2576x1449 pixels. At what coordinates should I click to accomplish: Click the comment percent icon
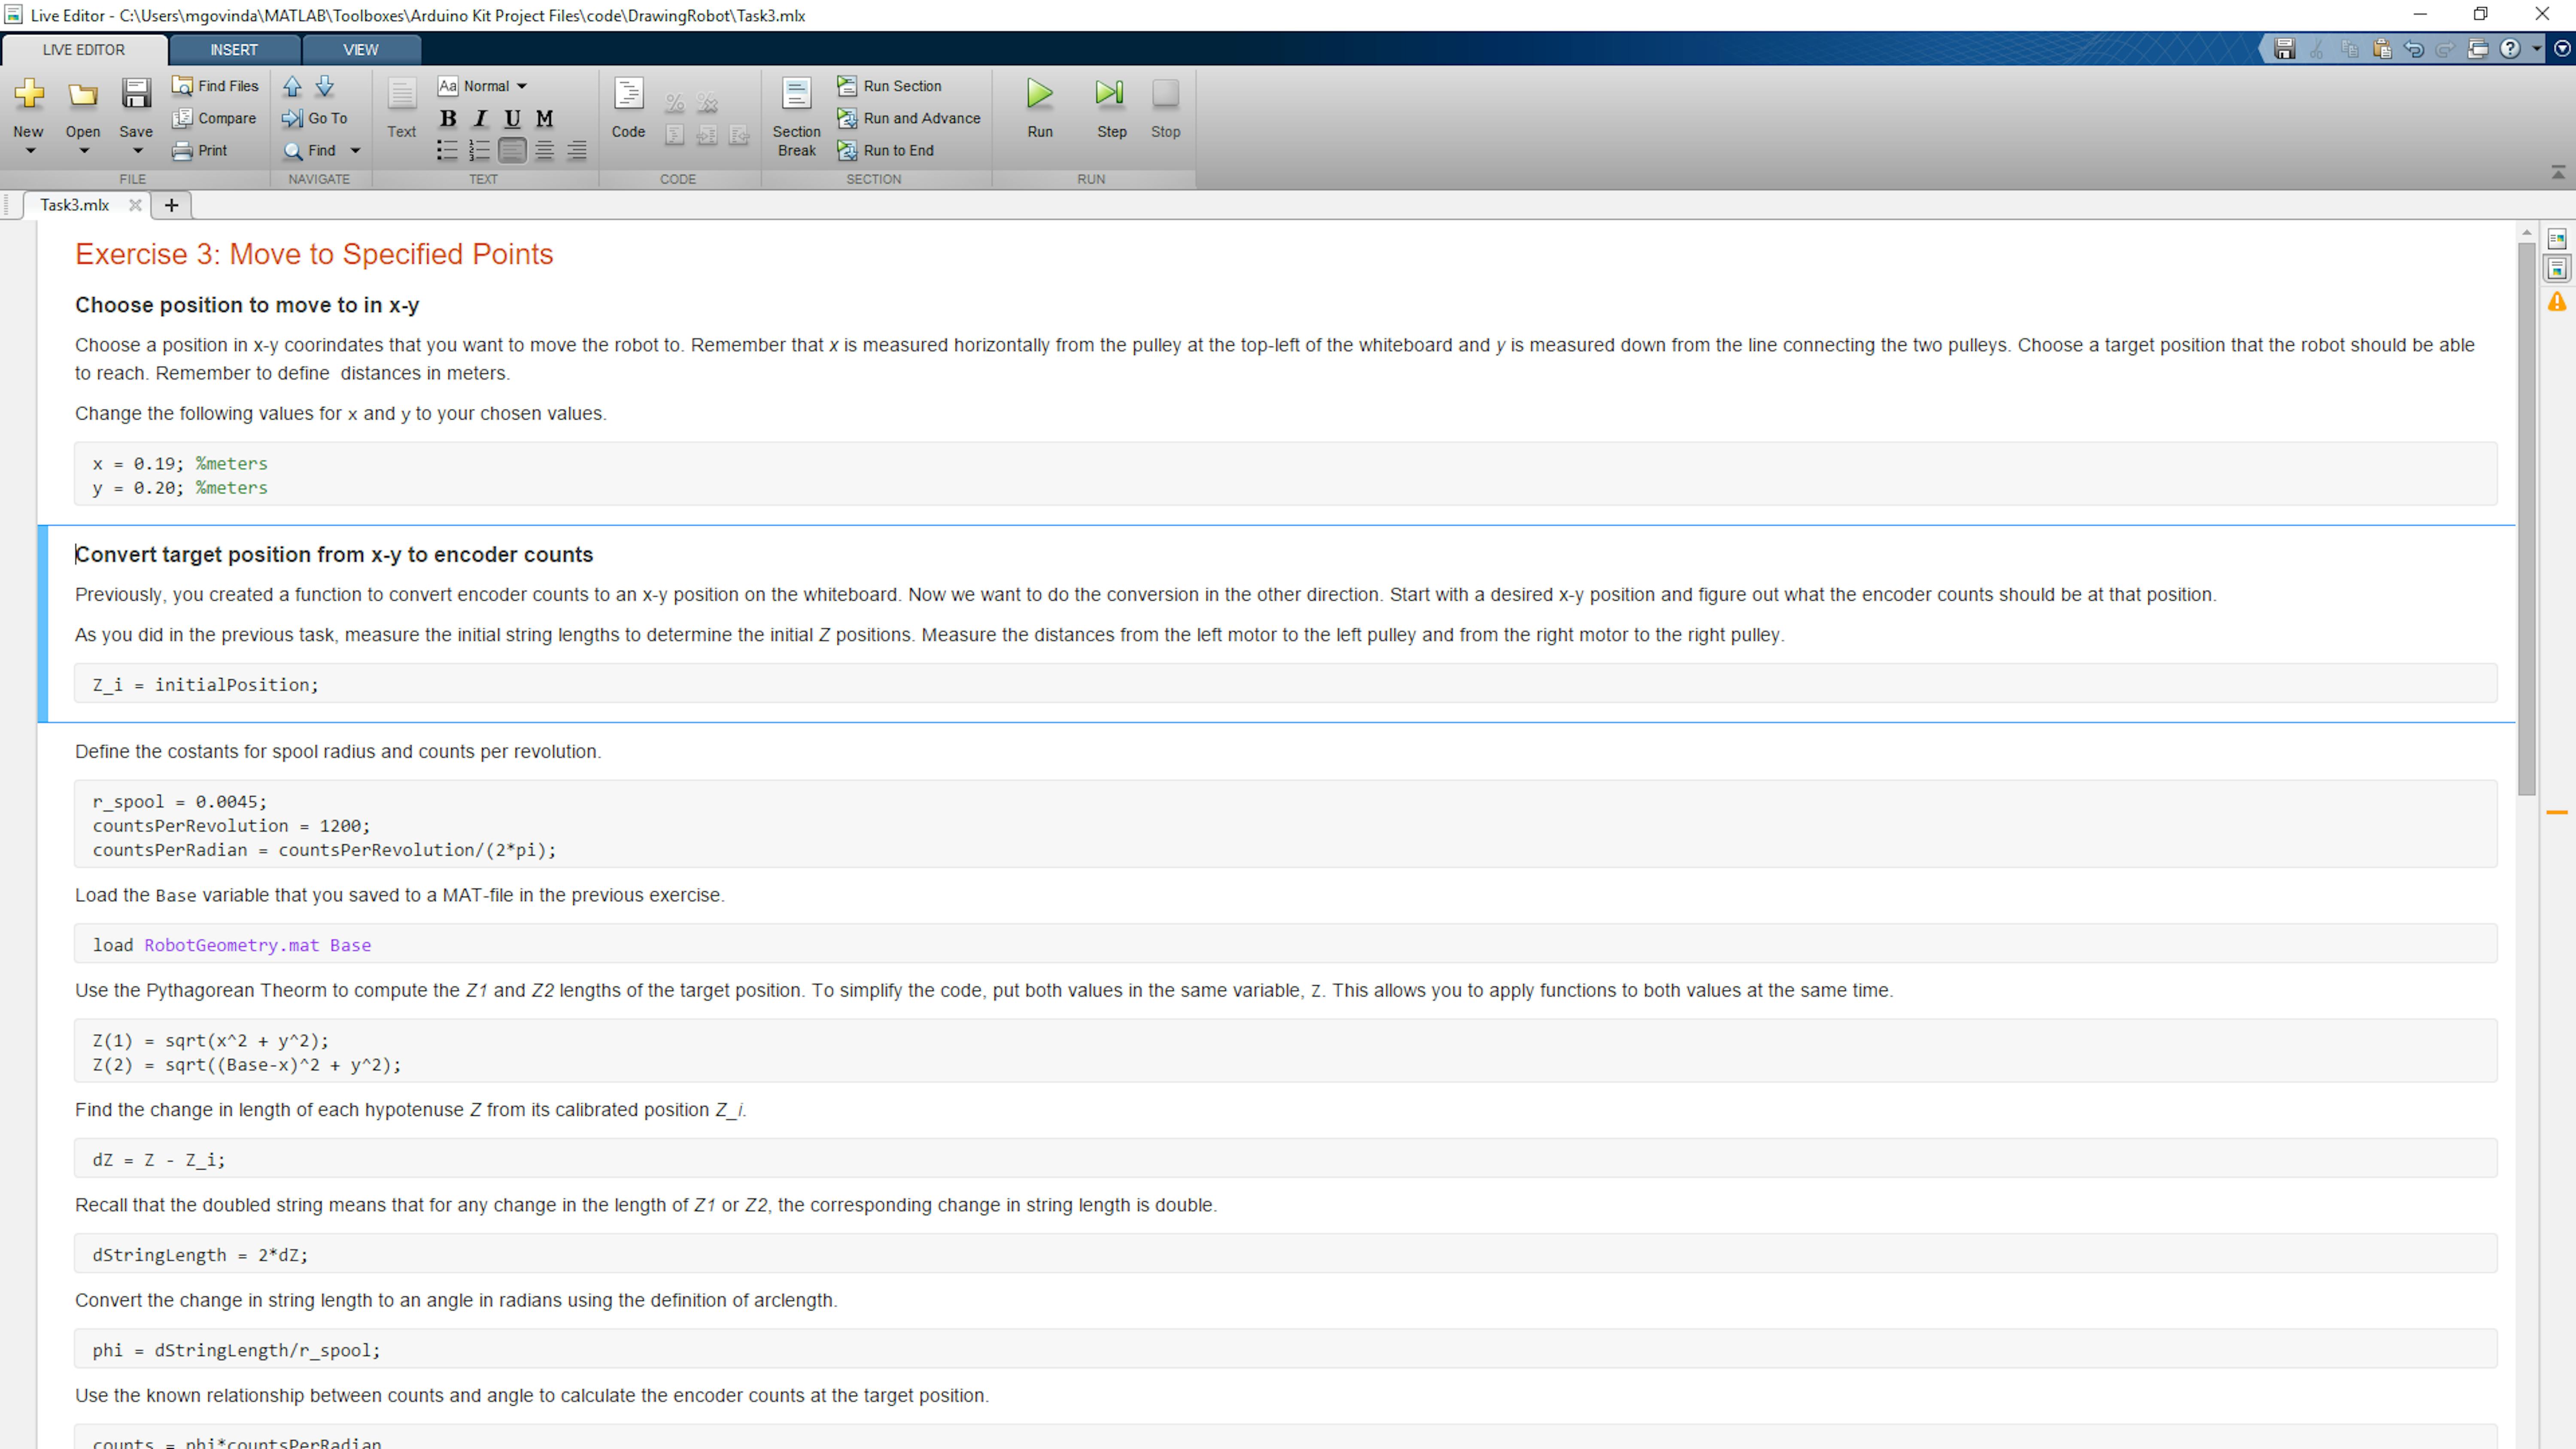(x=675, y=102)
